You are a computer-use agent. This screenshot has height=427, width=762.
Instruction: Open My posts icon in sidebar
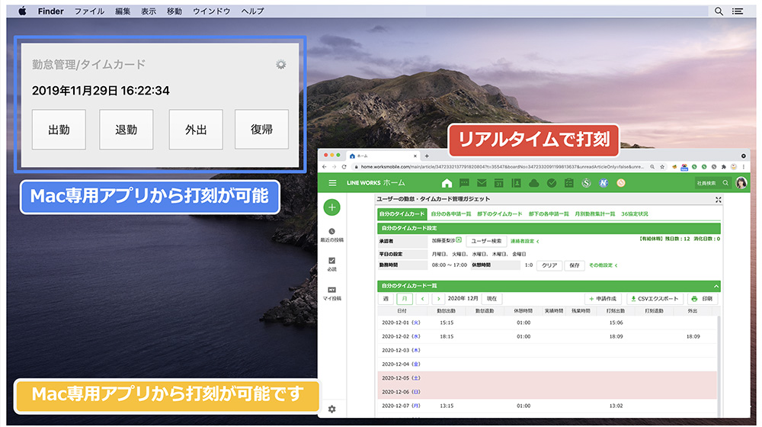coord(332,290)
